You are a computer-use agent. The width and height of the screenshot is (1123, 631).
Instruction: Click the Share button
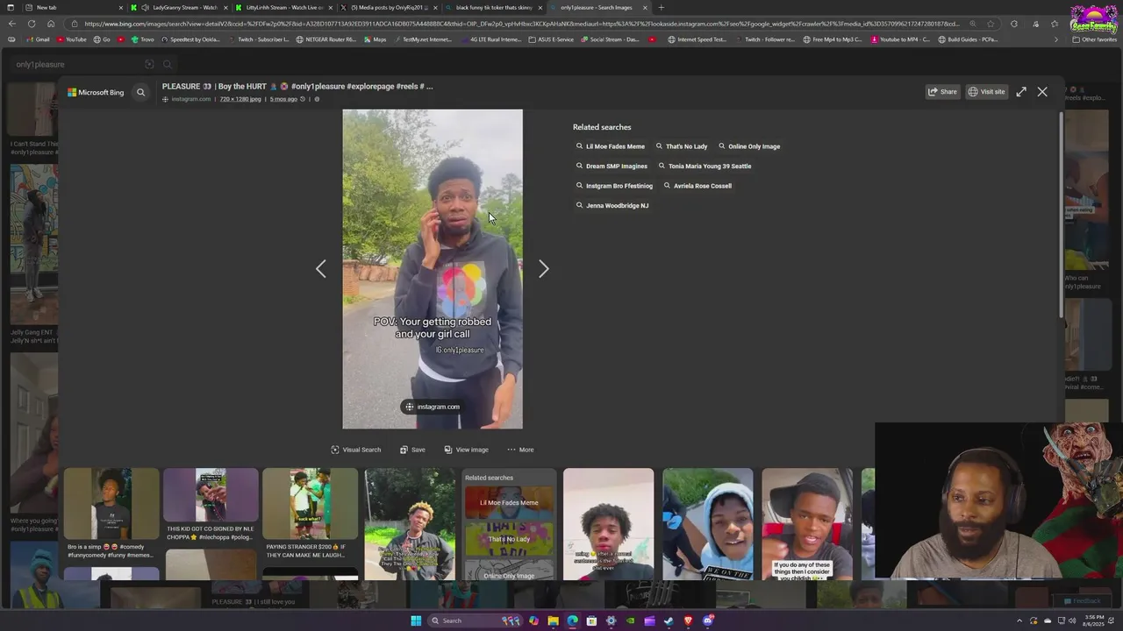pos(943,91)
